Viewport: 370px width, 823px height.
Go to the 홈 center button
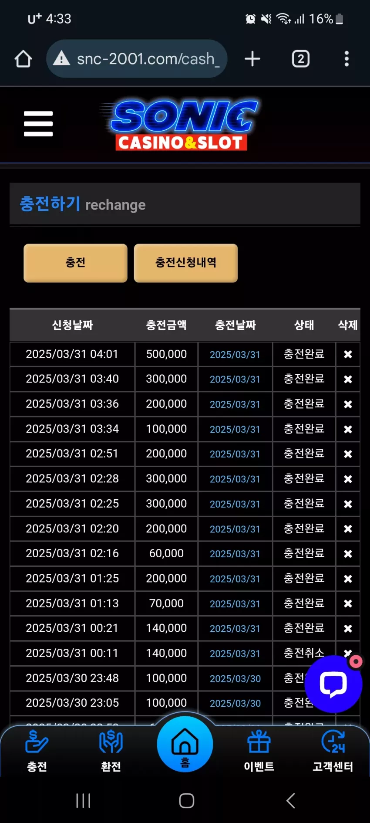185,744
